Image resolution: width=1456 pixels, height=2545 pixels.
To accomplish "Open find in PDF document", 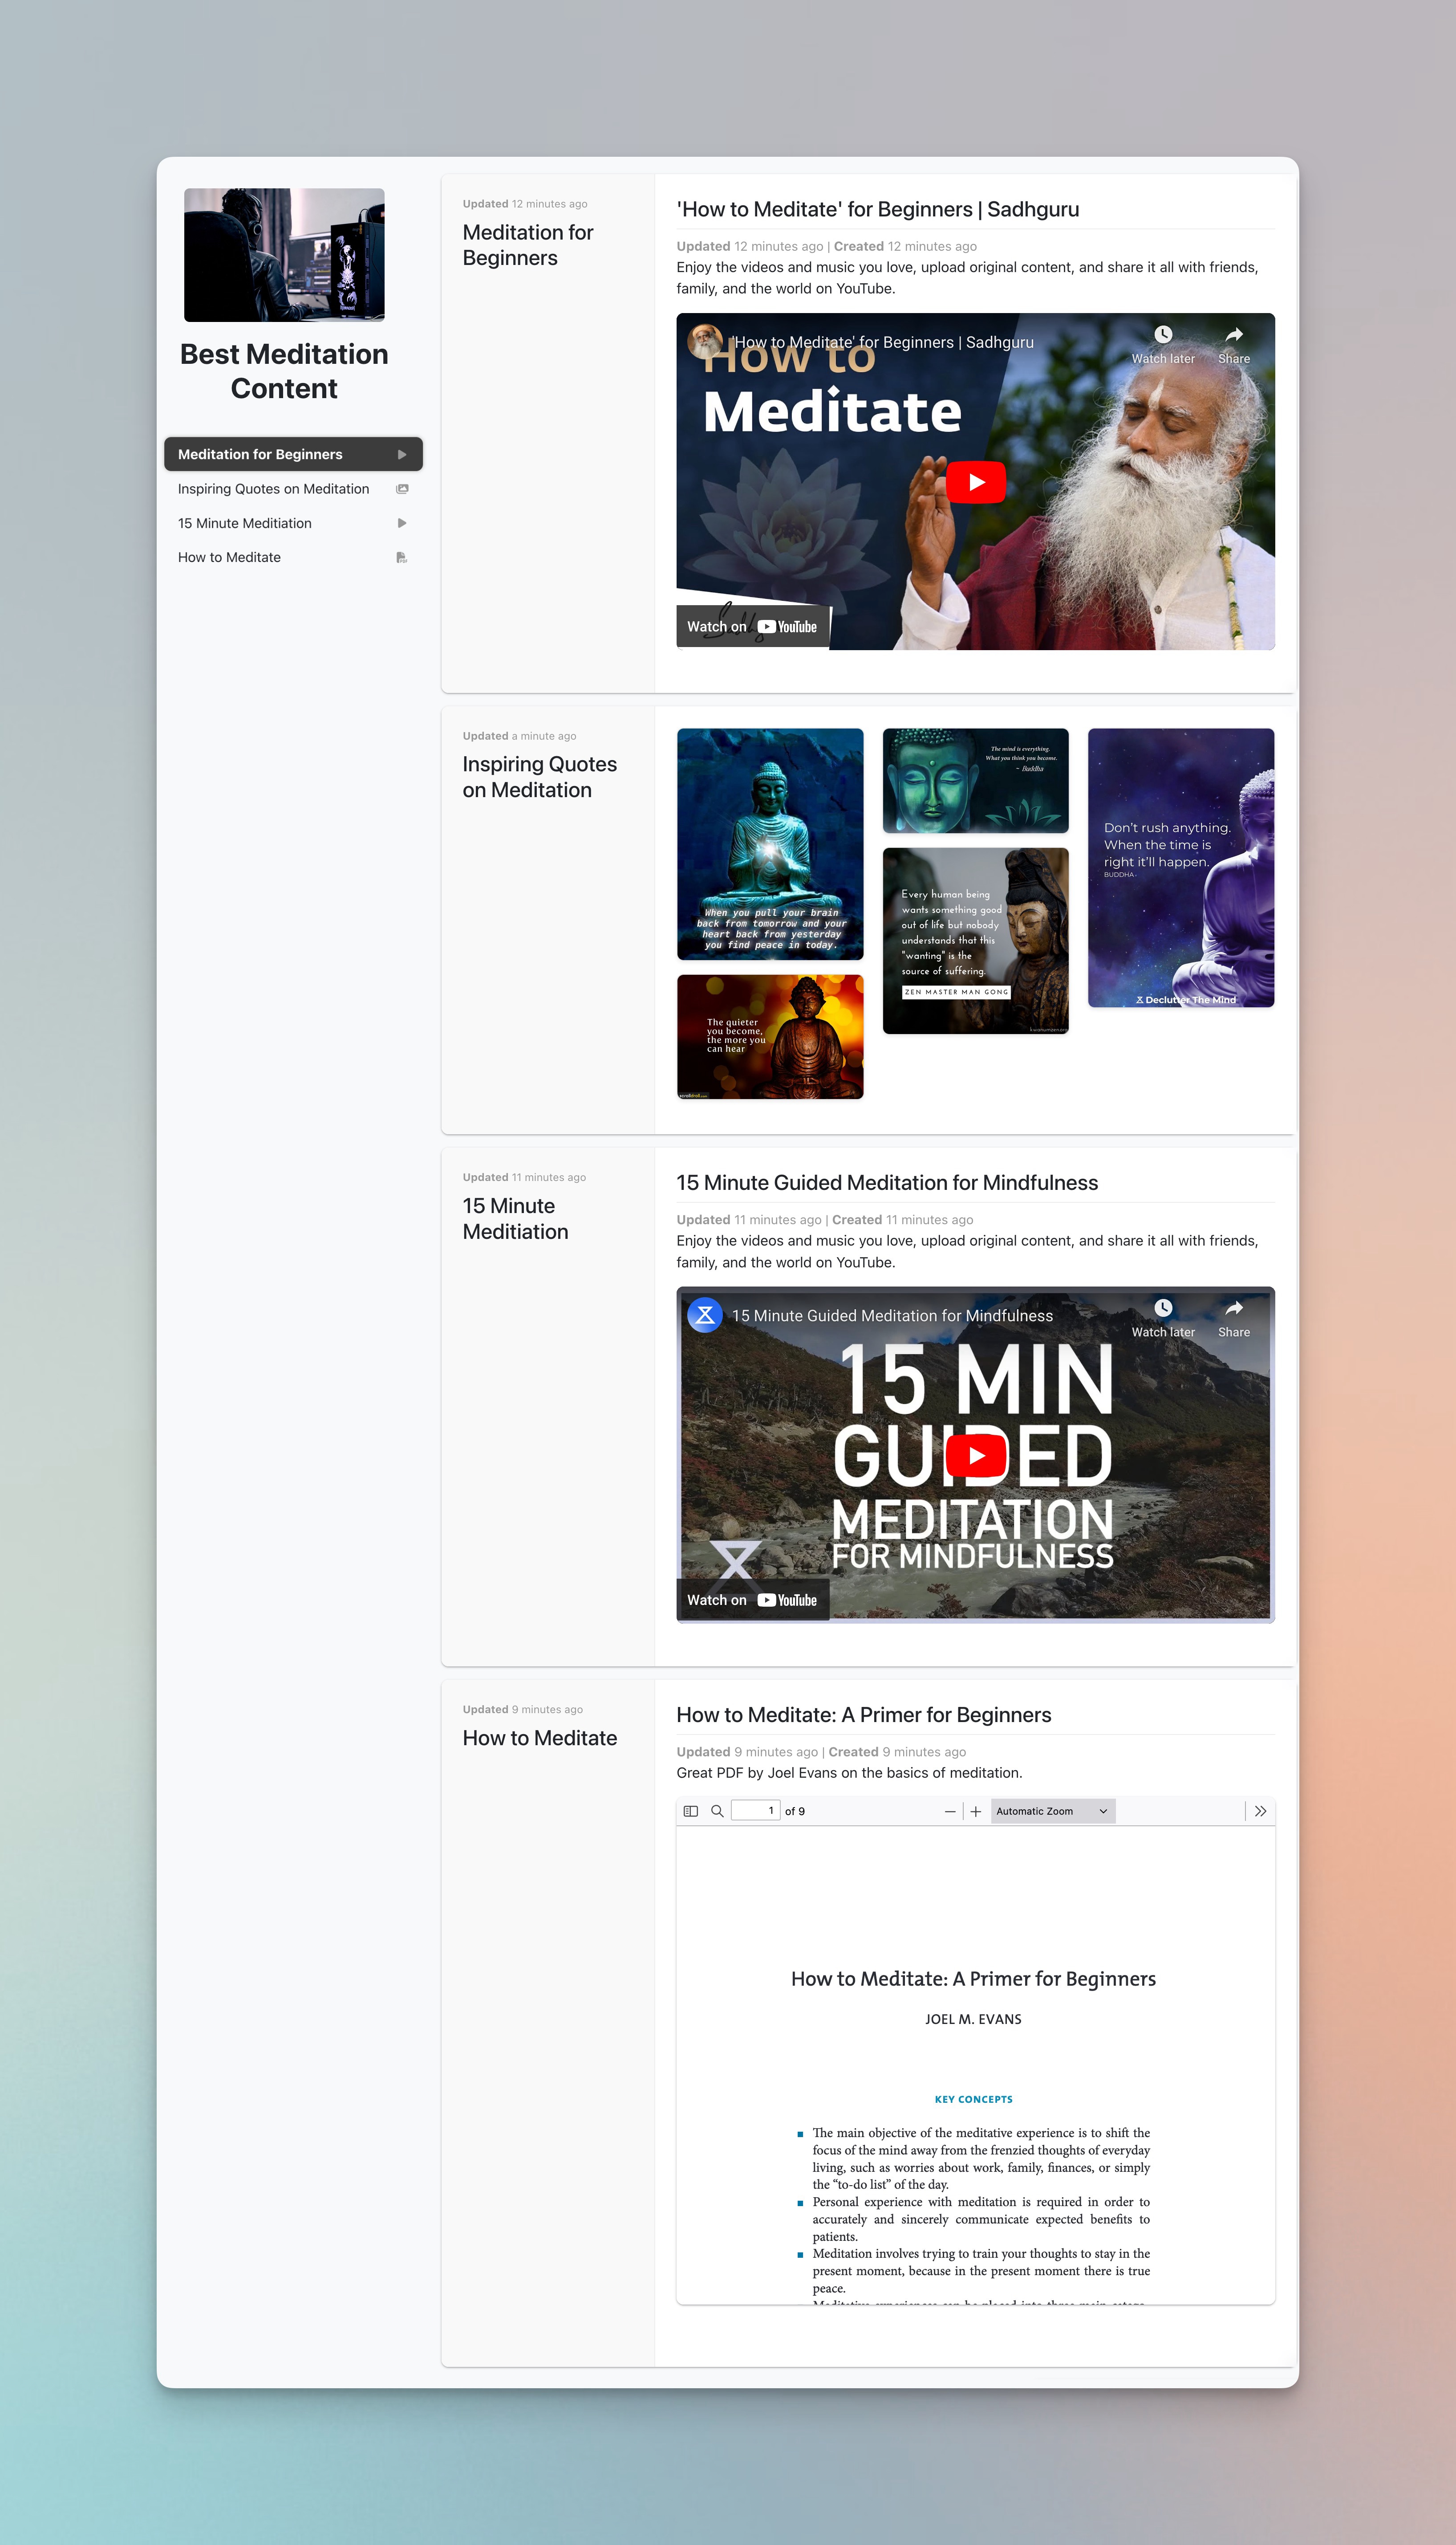I will click(717, 1811).
